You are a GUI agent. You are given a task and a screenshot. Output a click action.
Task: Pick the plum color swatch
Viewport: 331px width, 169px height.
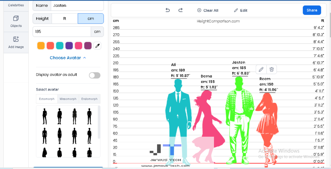tap(88, 46)
